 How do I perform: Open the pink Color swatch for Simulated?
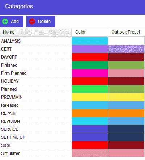tap(90, 153)
